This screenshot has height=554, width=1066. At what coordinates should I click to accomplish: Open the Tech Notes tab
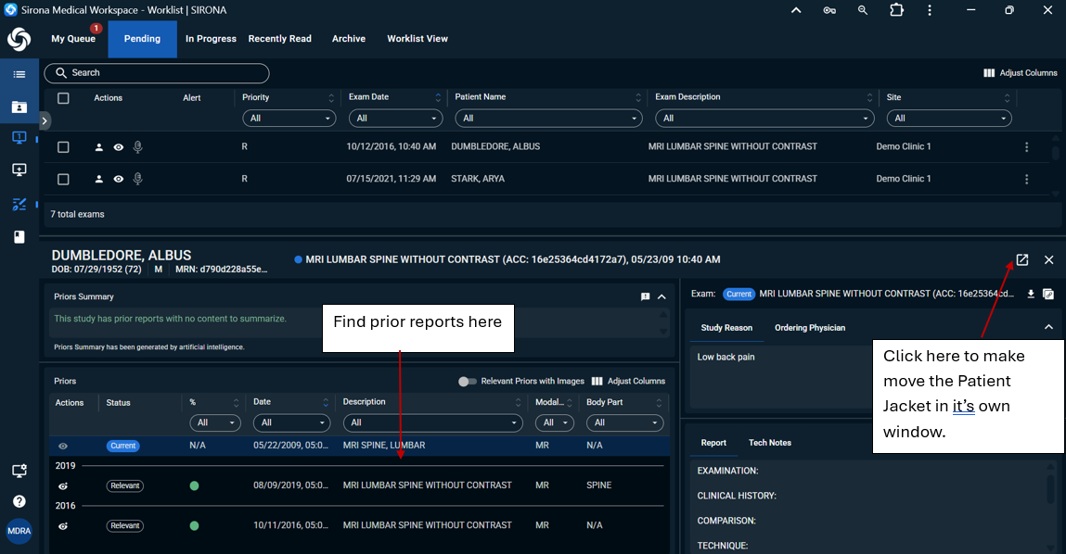click(769, 443)
